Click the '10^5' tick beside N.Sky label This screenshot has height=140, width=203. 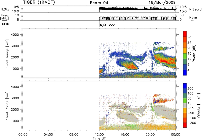coord(15,7)
